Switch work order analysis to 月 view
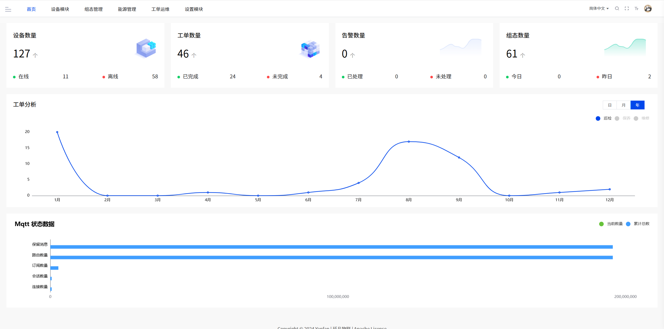The height and width of the screenshot is (329, 664). tap(624, 105)
